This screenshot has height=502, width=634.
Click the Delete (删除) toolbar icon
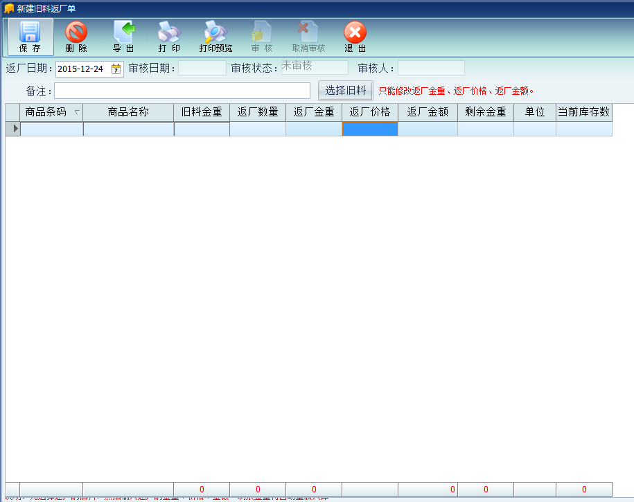[76, 37]
